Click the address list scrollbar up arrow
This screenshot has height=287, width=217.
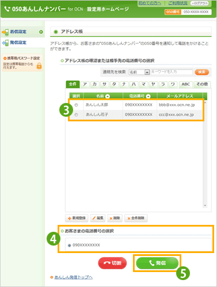205,102
